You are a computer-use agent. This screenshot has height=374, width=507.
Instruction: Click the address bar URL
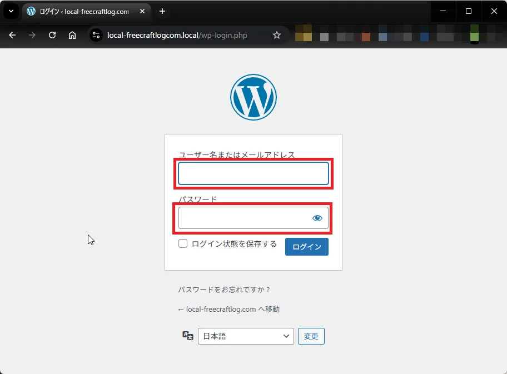tap(177, 35)
